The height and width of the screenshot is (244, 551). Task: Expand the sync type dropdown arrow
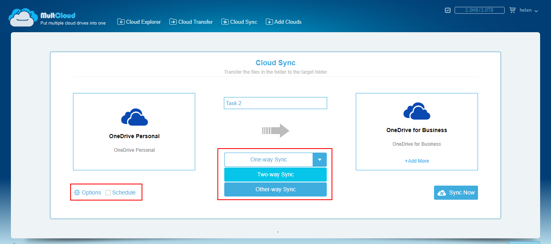pos(319,160)
